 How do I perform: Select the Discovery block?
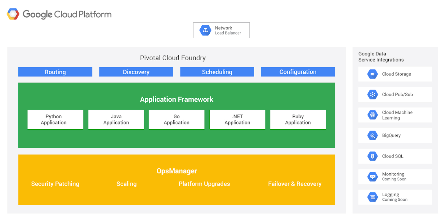point(136,72)
